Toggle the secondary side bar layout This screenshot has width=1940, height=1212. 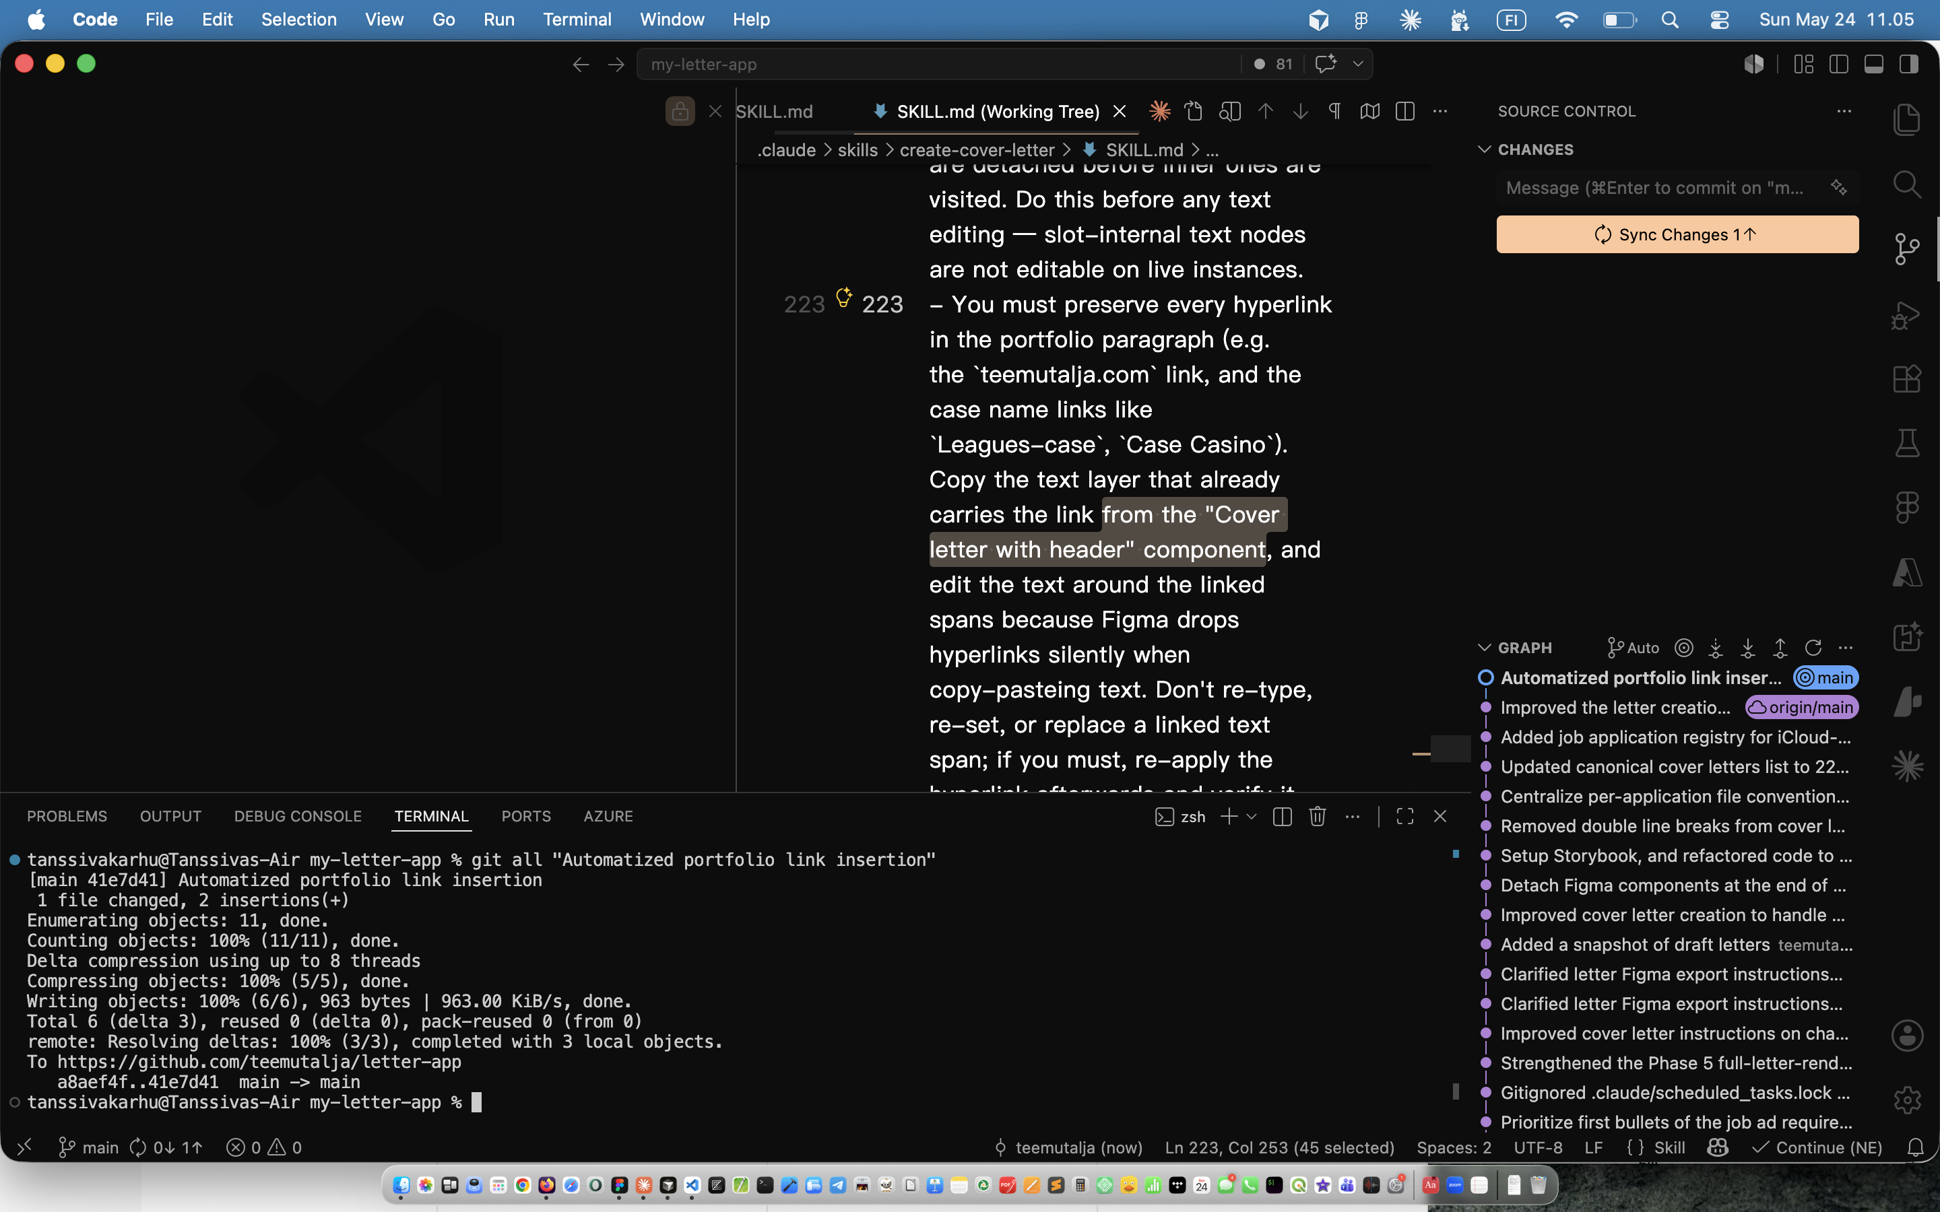pos(1909,64)
